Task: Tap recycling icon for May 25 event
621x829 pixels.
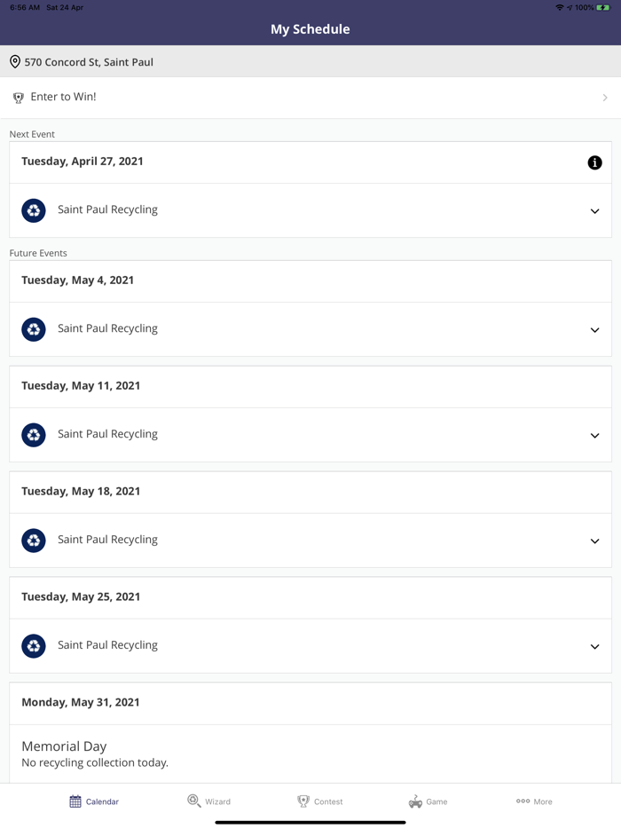Action: [x=34, y=646]
